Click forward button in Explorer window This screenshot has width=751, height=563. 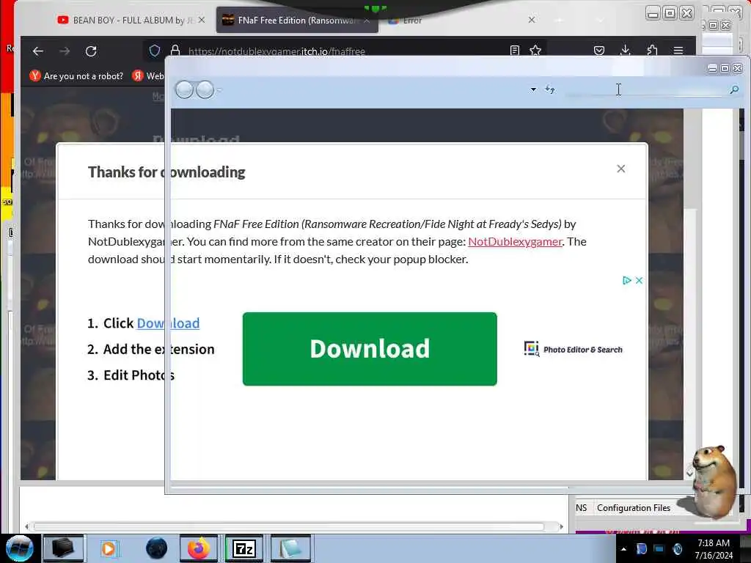pyautogui.click(x=205, y=89)
